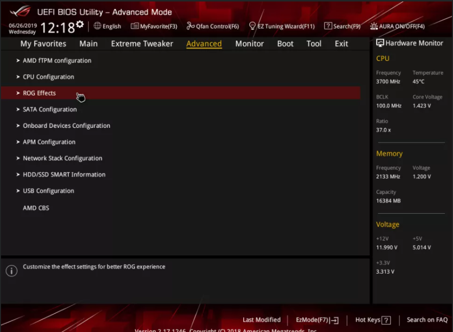Click the 06/26/2019 date text
Image resolution: width=453 pixels, height=332 pixels.
pyautogui.click(x=23, y=25)
